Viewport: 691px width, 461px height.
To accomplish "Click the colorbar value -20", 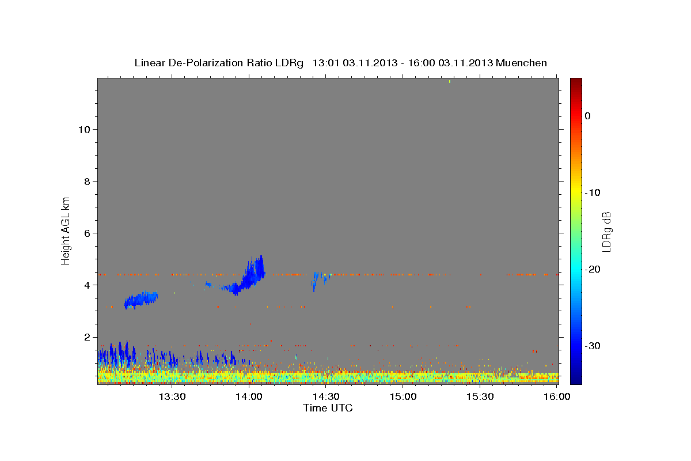I will coord(593,269).
